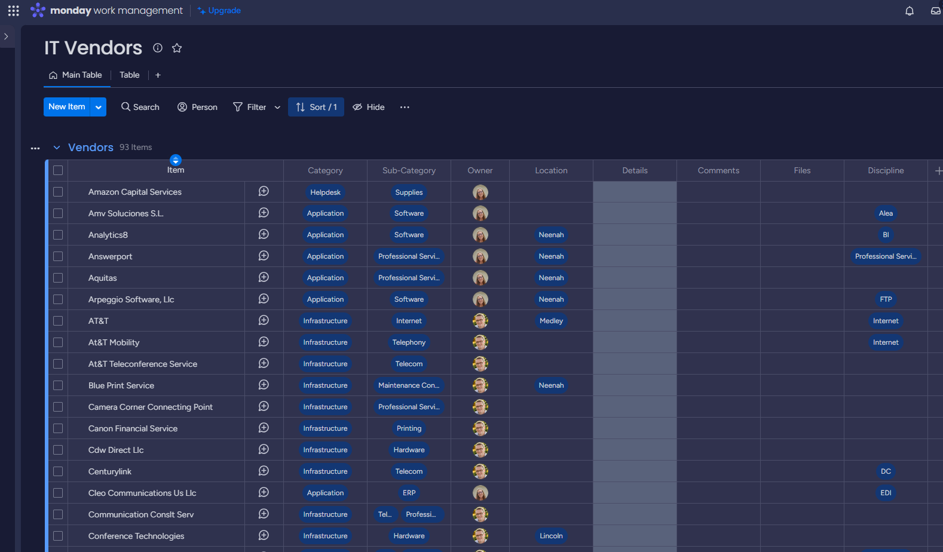Click the sort indicator above Item column

point(175,160)
